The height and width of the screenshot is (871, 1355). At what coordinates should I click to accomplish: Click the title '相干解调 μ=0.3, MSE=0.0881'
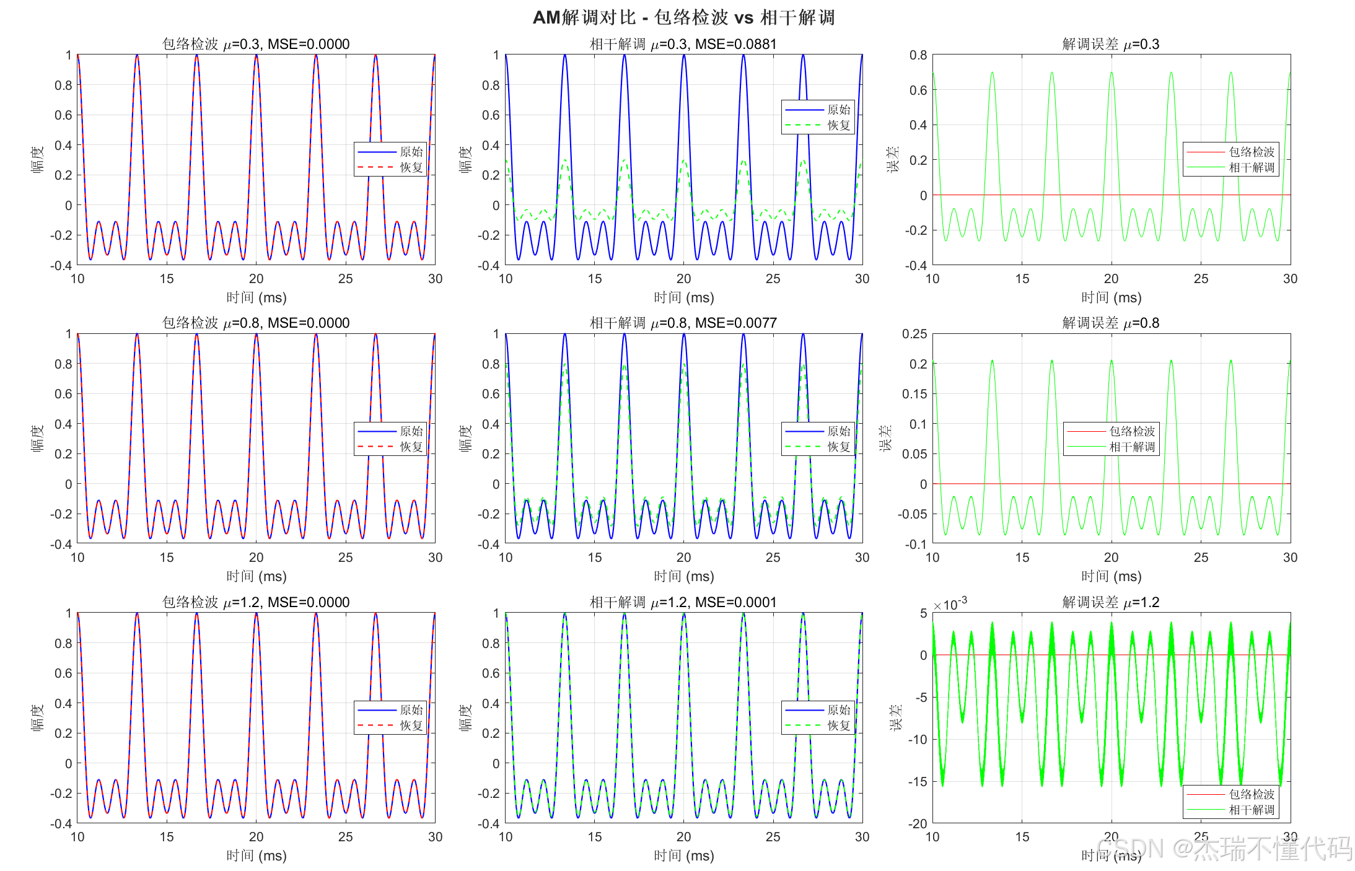click(683, 44)
